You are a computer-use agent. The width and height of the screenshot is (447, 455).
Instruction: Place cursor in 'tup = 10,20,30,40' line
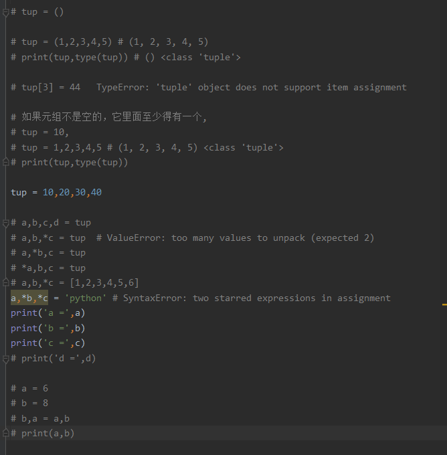click(56, 193)
